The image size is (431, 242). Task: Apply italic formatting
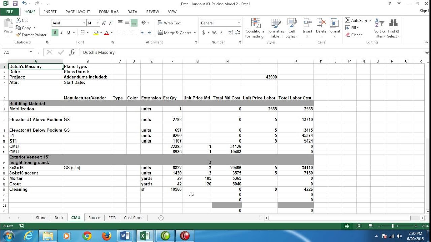pos(62,33)
